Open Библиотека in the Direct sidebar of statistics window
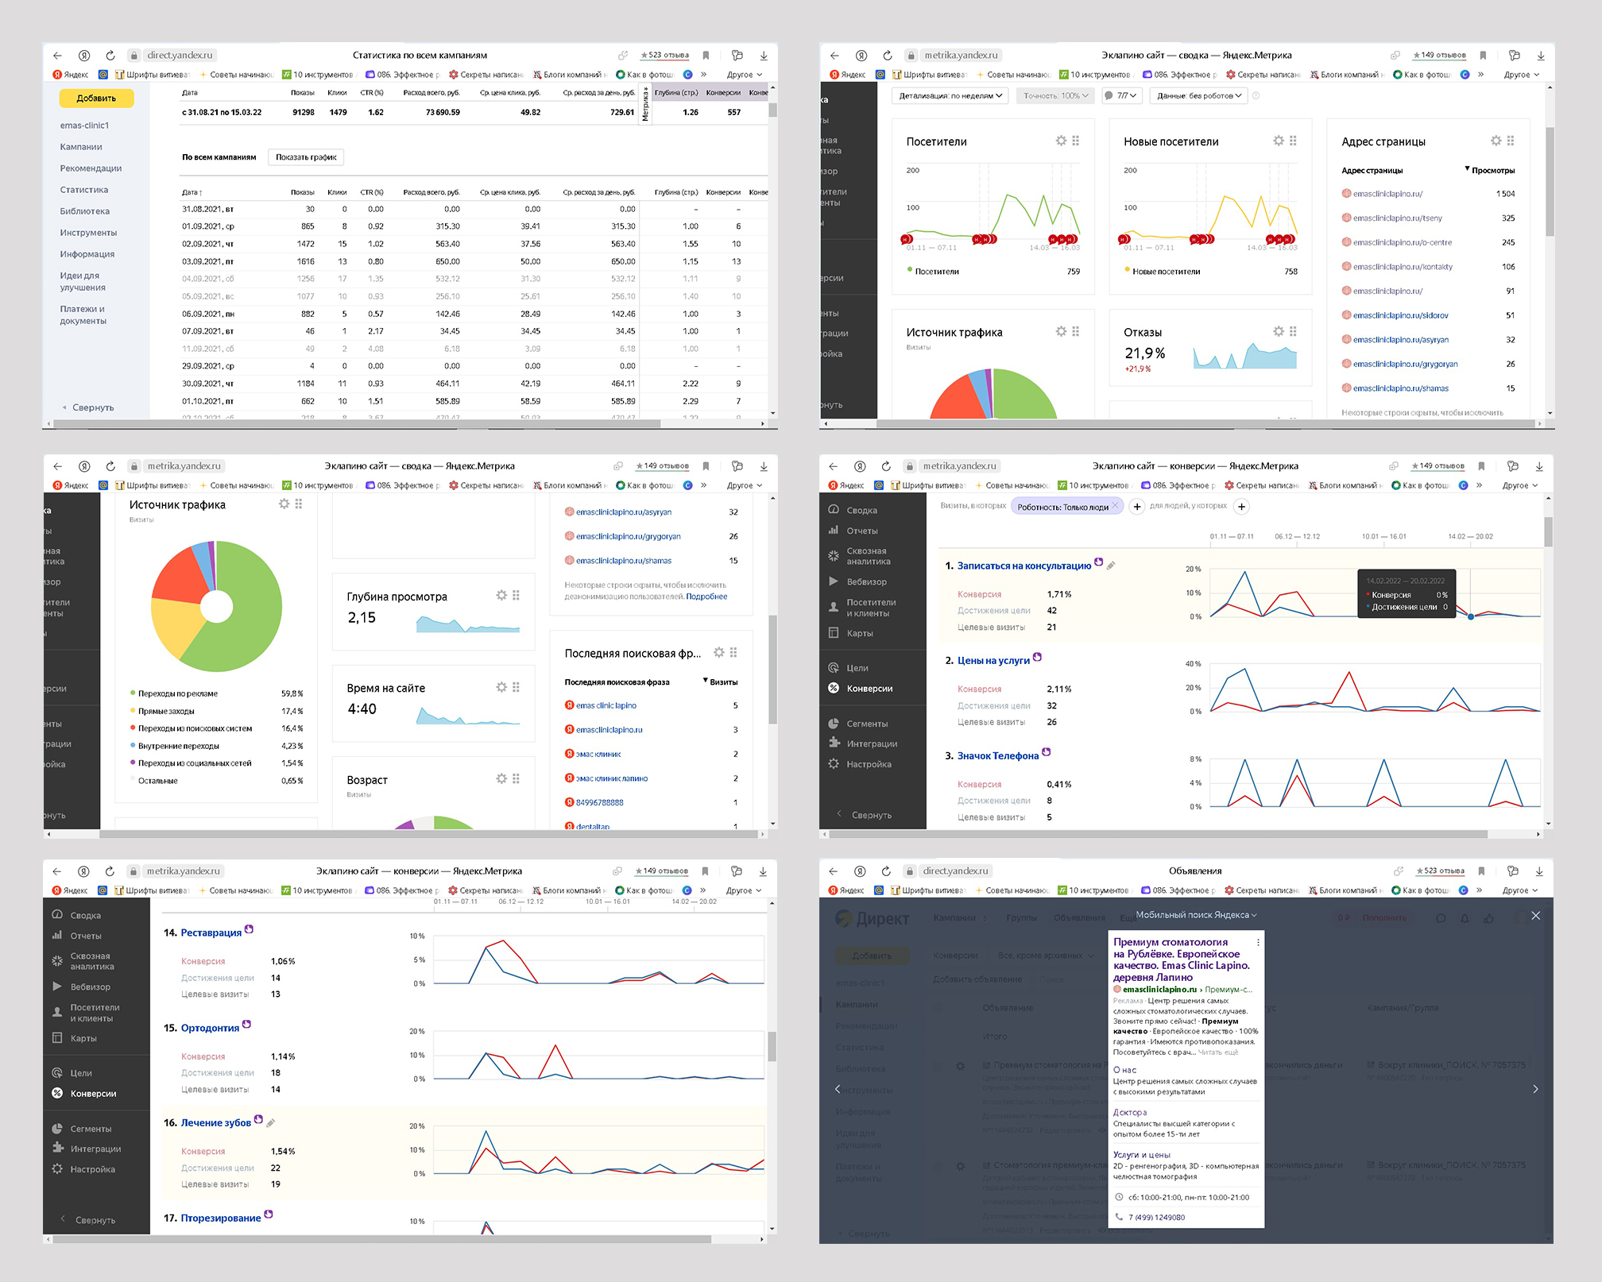This screenshot has height=1282, width=1602. (84, 211)
